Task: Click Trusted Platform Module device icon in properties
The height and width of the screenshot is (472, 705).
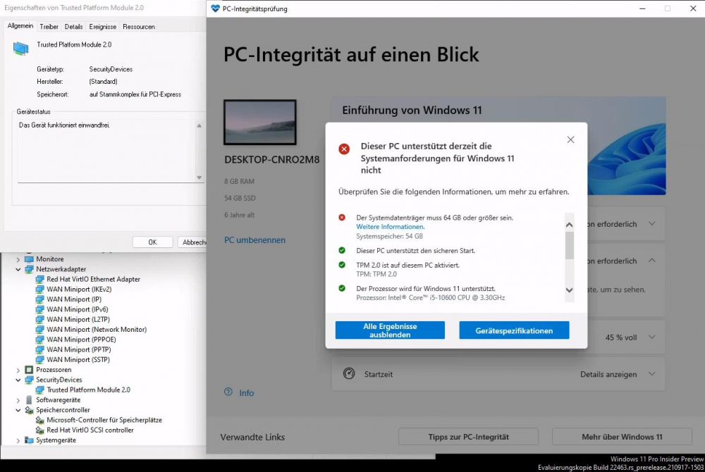Action: 20,48
